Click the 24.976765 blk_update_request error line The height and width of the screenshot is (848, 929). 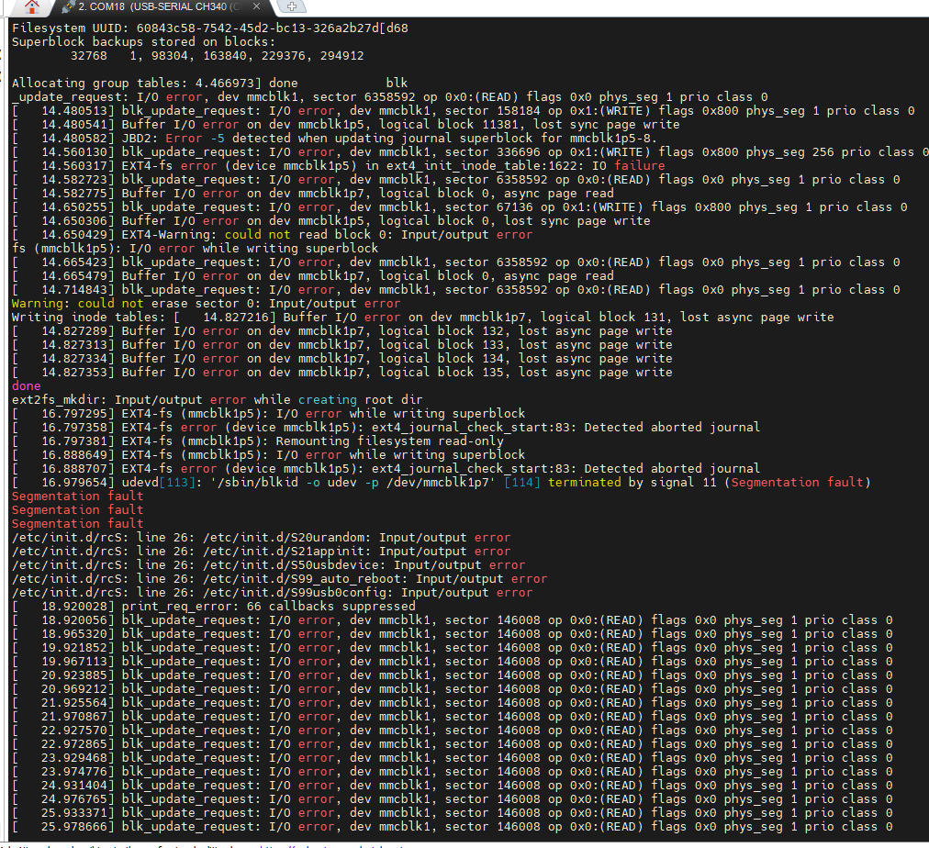click(x=452, y=798)
